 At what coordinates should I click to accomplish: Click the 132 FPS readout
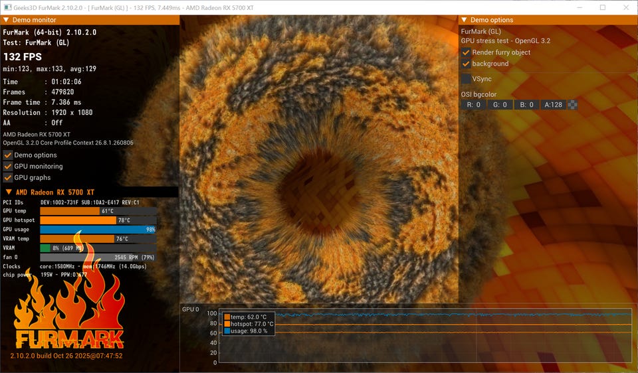(23, 57)
